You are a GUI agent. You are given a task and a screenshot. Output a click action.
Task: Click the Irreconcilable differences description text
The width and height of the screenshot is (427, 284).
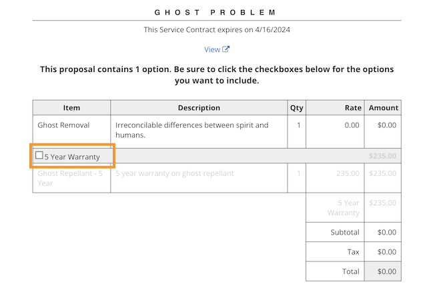coord(191,129)
